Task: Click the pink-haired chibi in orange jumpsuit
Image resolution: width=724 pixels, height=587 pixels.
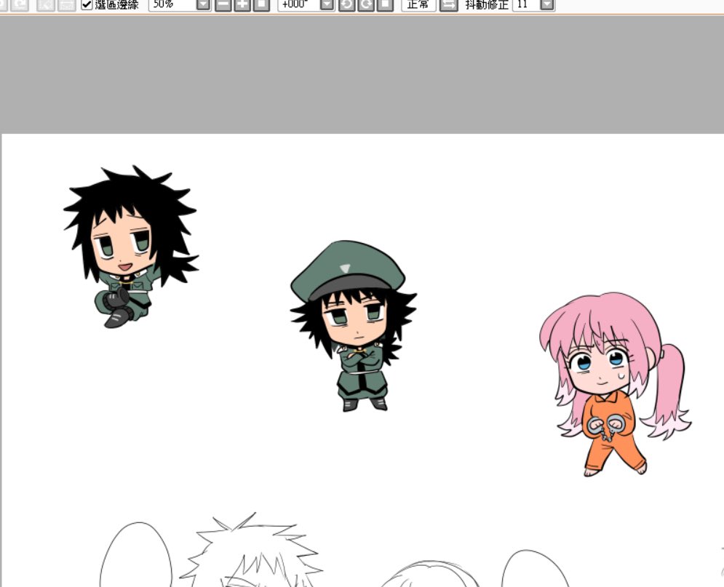Action: pyautogui.click(x=614, y=384)
